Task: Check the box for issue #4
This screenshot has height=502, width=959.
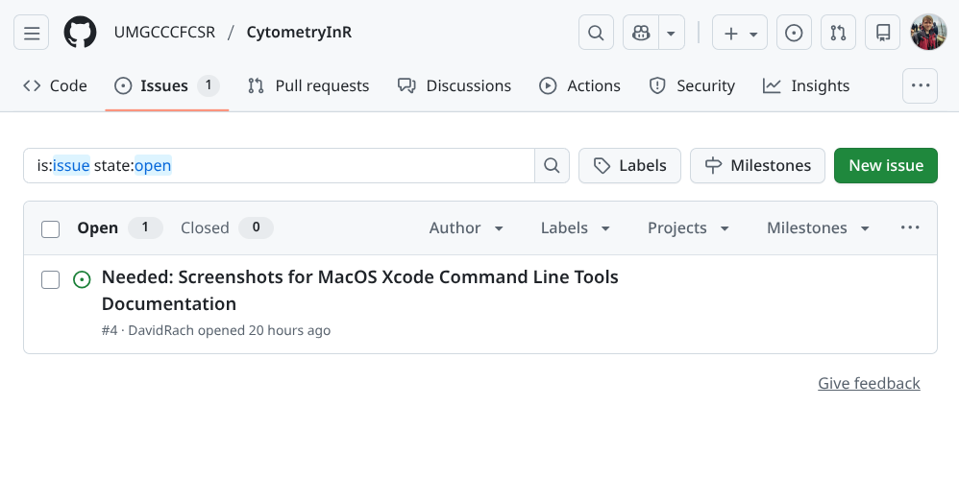Action: 51,279
